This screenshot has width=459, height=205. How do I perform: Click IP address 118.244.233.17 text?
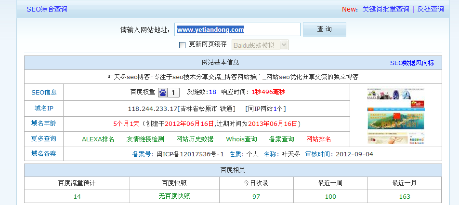pyautogui.click(x=153, y=109)
